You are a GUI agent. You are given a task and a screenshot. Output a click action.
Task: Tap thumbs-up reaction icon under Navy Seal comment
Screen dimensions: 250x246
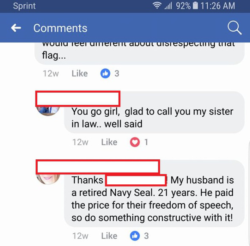click(x=135, y=236)
